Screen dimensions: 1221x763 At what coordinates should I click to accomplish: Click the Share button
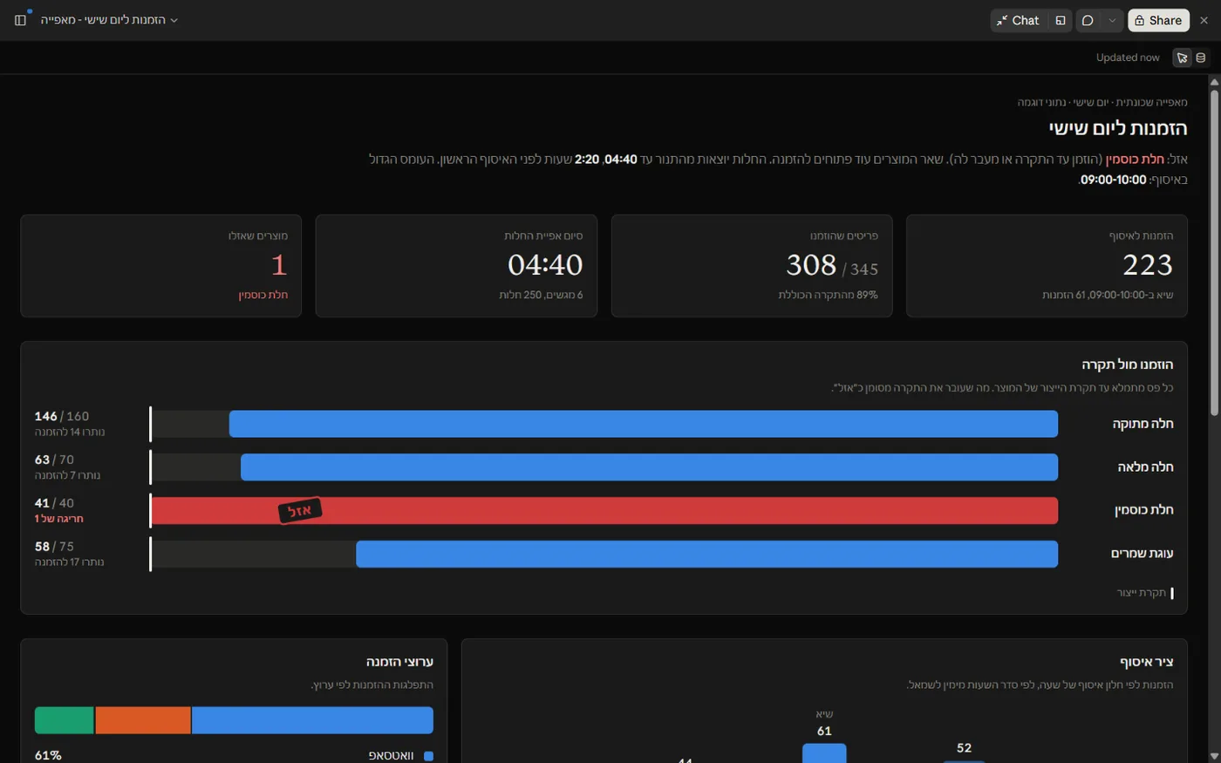(x=1158, y=20)
